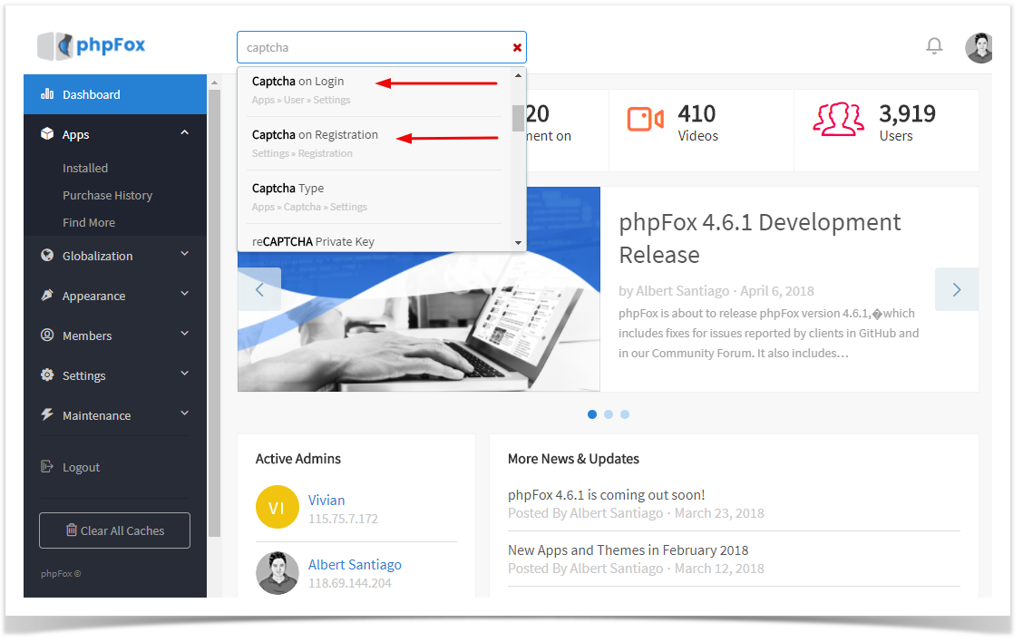Click the Dashboard chart icon
The image size is (1023, 642).
[47, 94]
